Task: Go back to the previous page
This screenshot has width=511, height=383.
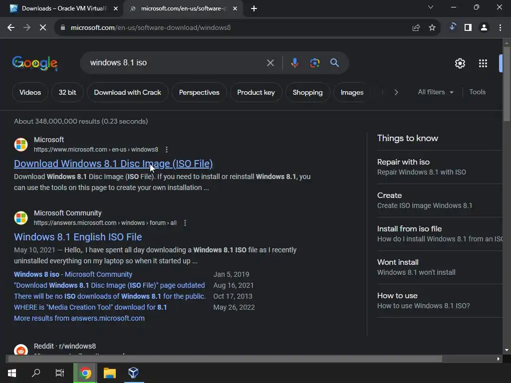Action: (11, 28)
